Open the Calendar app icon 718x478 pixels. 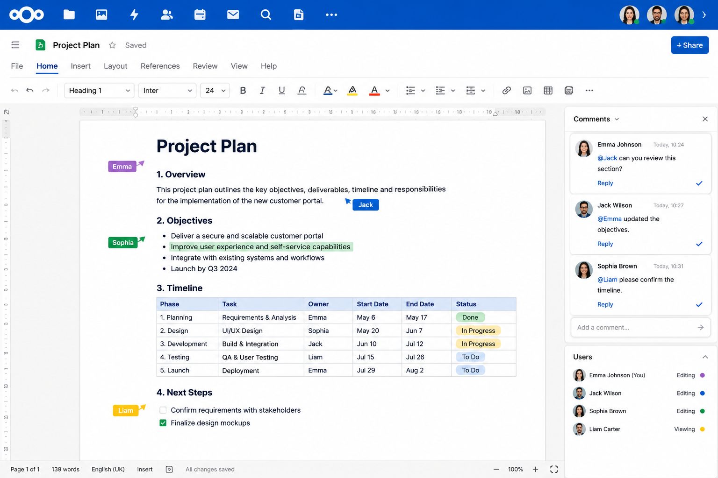pyautogui.click(x=200, y=15)
